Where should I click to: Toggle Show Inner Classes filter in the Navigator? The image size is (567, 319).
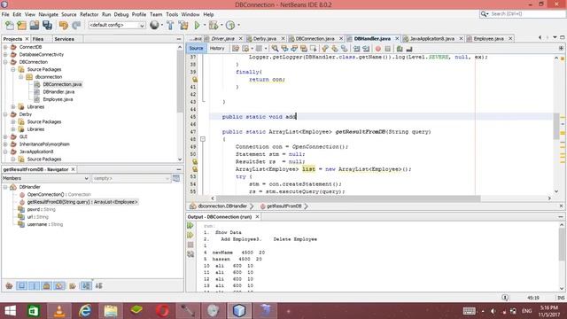pyautogui.click(x=59, y=285)
